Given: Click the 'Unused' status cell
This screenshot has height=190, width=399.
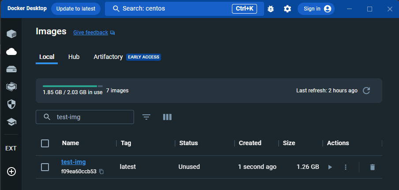Looking at the screenshot, I should 189,167.
